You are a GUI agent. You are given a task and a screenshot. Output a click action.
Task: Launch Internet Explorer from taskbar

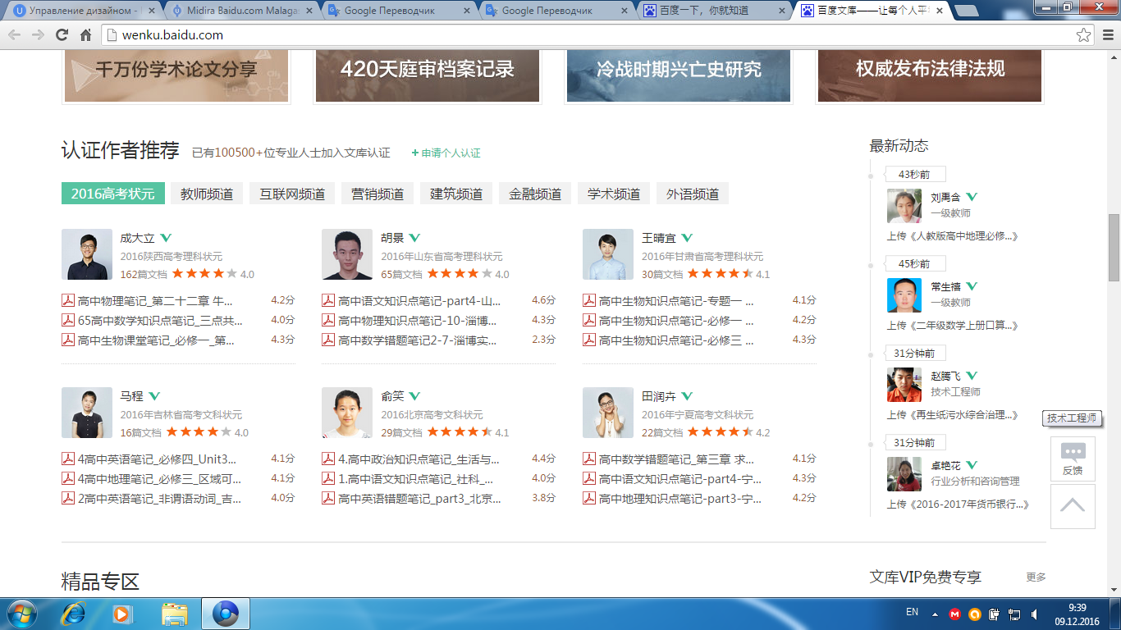point(74,614)
